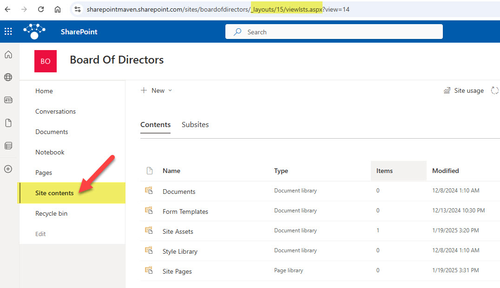Sort by the Name column header
Viewport: 500px width, 288px height.
click(171, 171)
